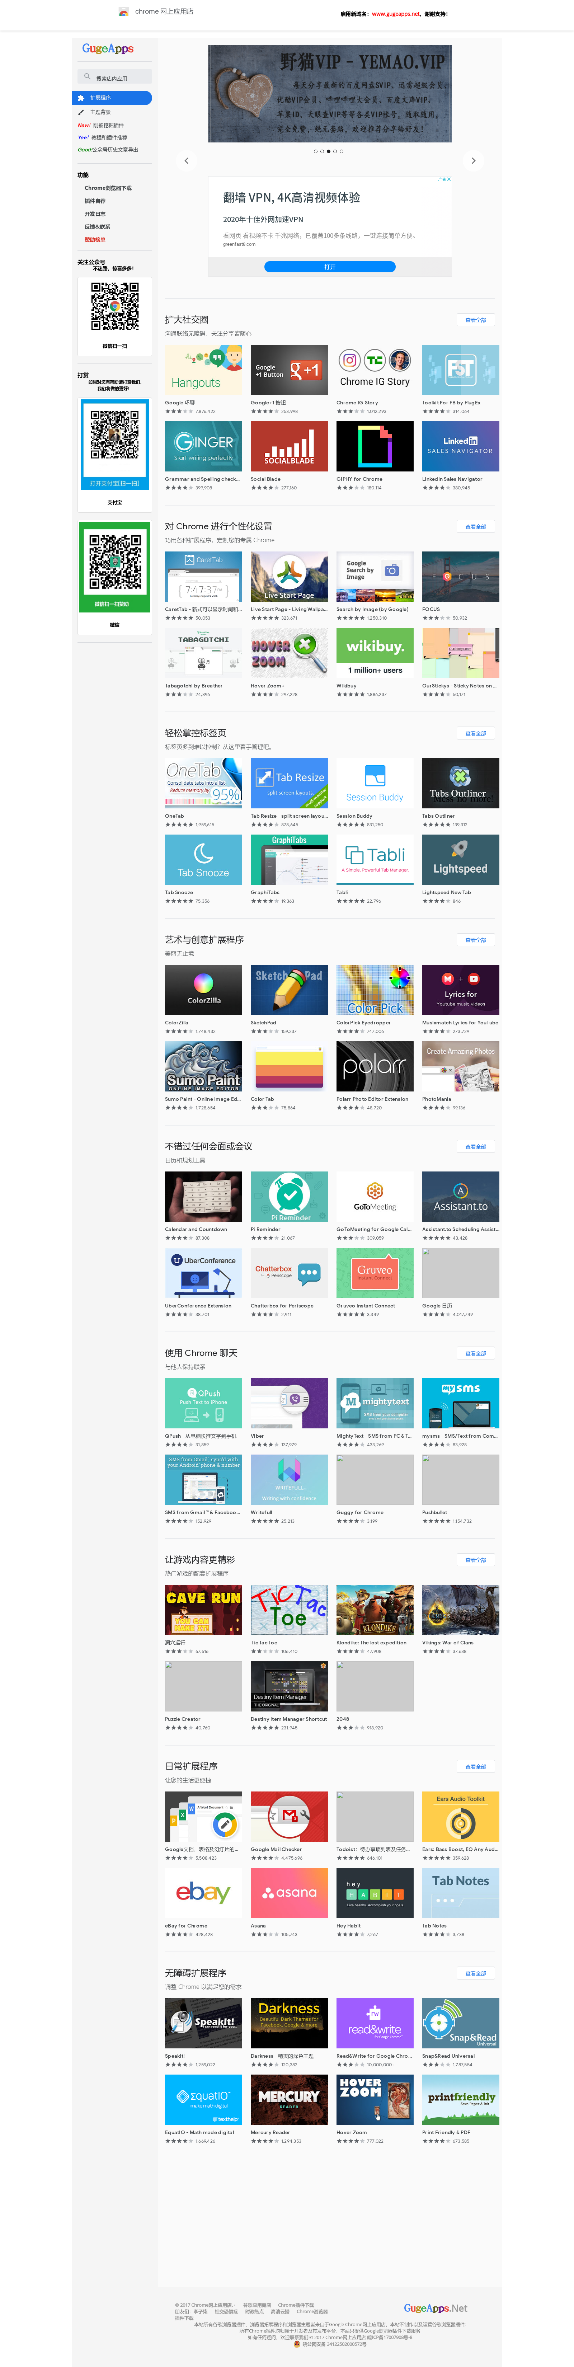Click 查看全部 for 日常扩展程序 section
This screenshot has height=2367, width=574.
pos(476,1767)
